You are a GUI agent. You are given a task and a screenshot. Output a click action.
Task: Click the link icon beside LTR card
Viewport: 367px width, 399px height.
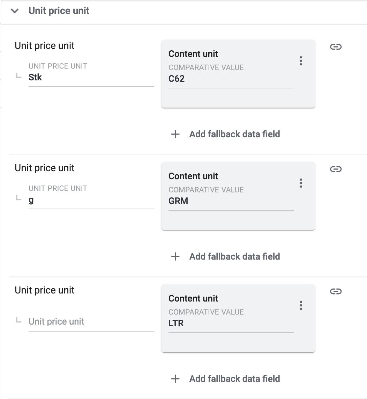(x=335, y=291)
